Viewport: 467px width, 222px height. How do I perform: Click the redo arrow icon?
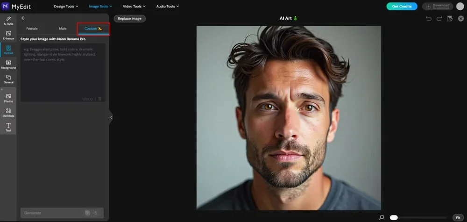coord(439,19)
